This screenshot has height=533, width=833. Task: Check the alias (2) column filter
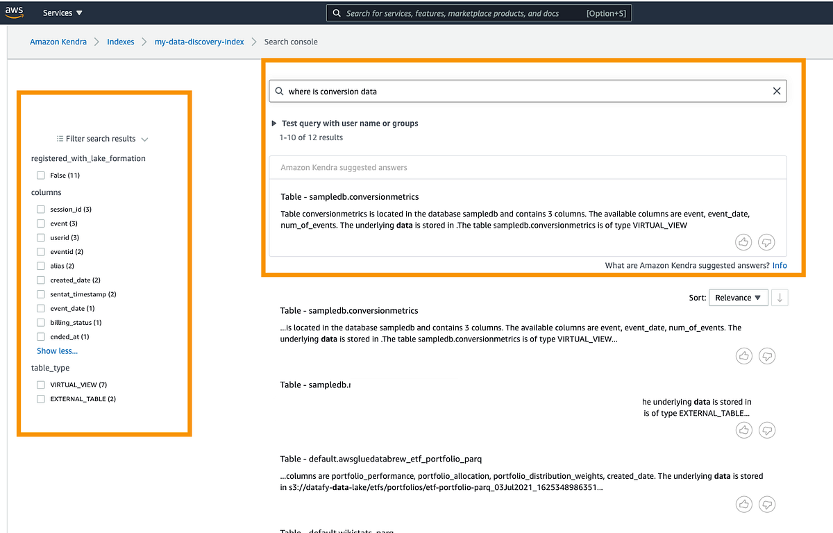tap(41, 266)
